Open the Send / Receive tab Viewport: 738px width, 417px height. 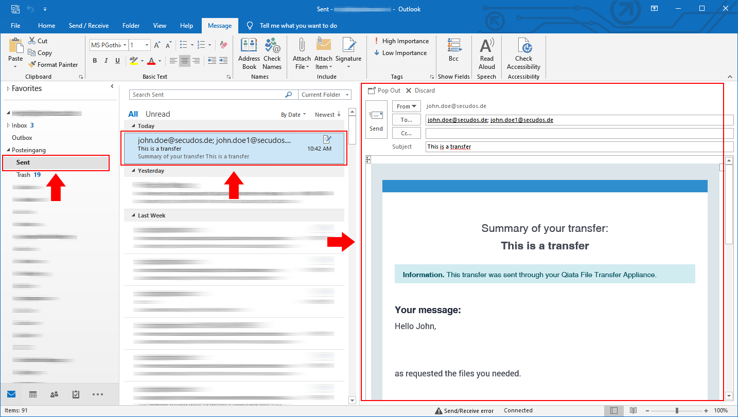89,26
